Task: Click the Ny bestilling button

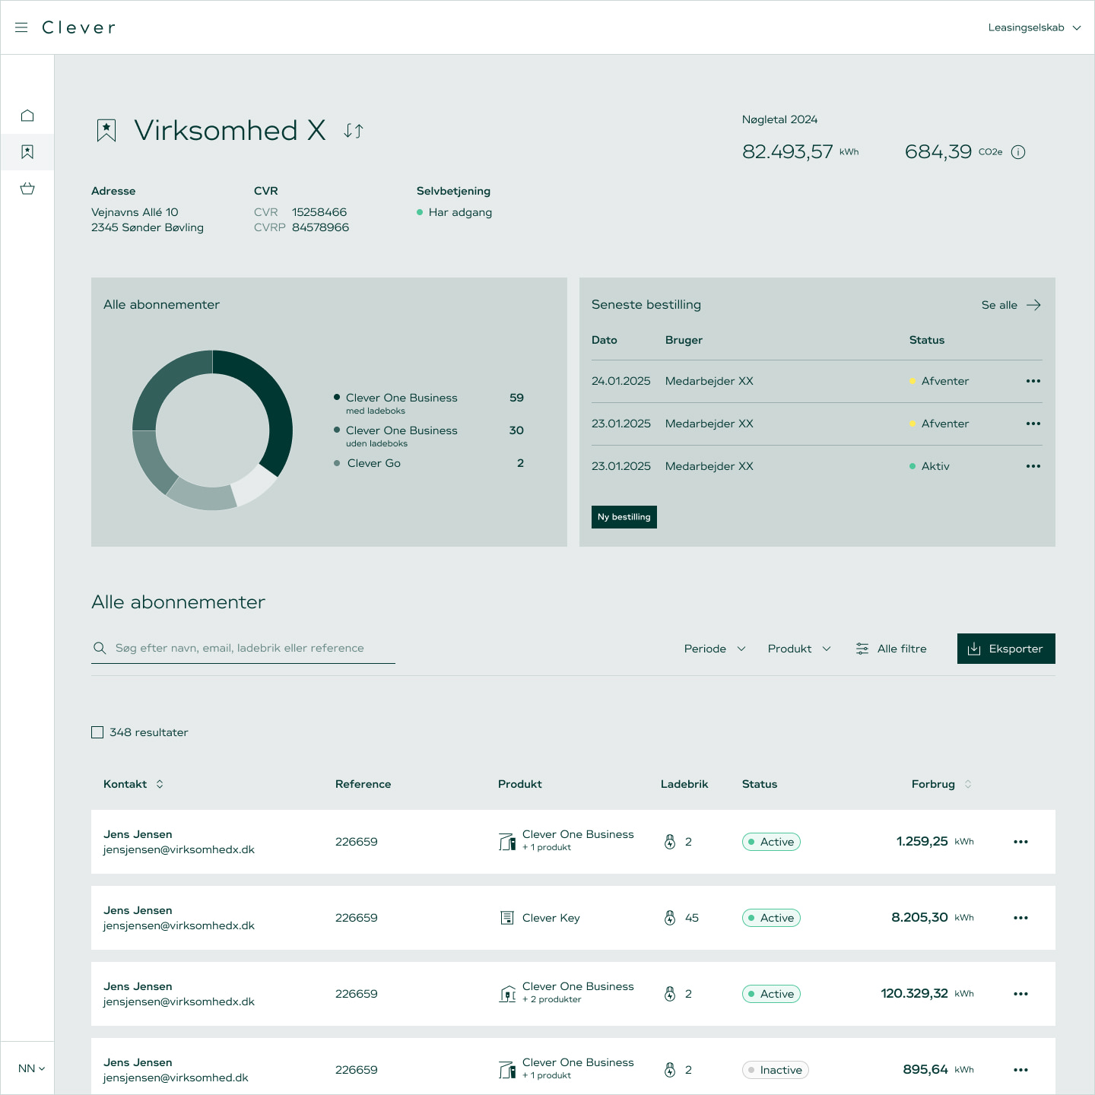Action: 624,517
